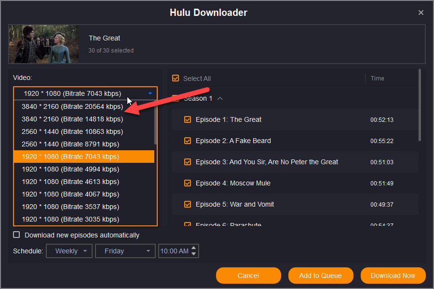Toggle the Select All checkbox

(x=176, y=78)
